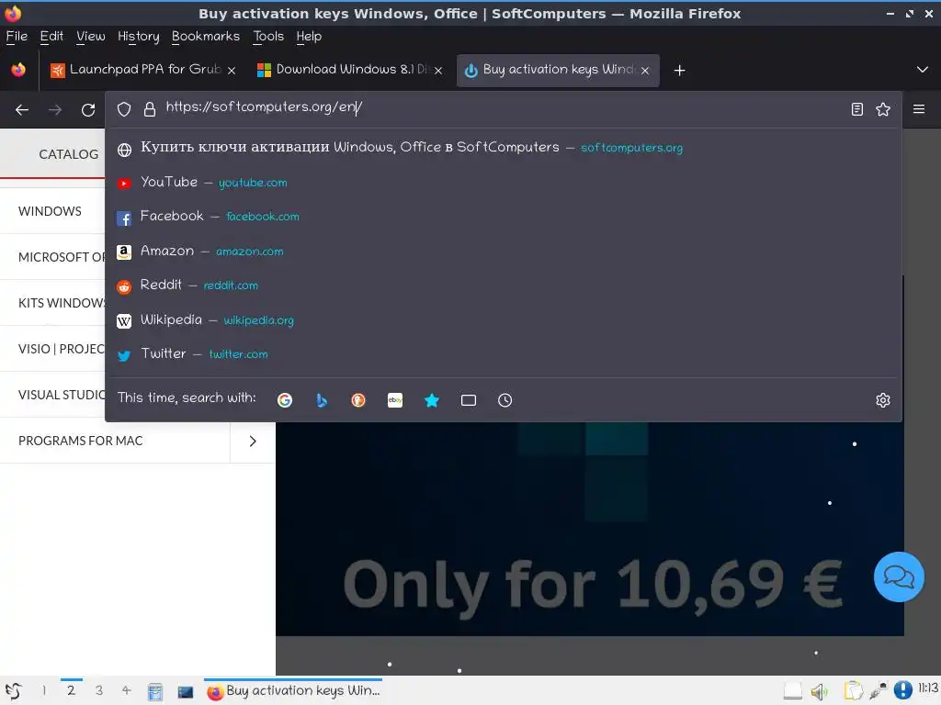Click show desktop taskbar icon

(186, 692)
